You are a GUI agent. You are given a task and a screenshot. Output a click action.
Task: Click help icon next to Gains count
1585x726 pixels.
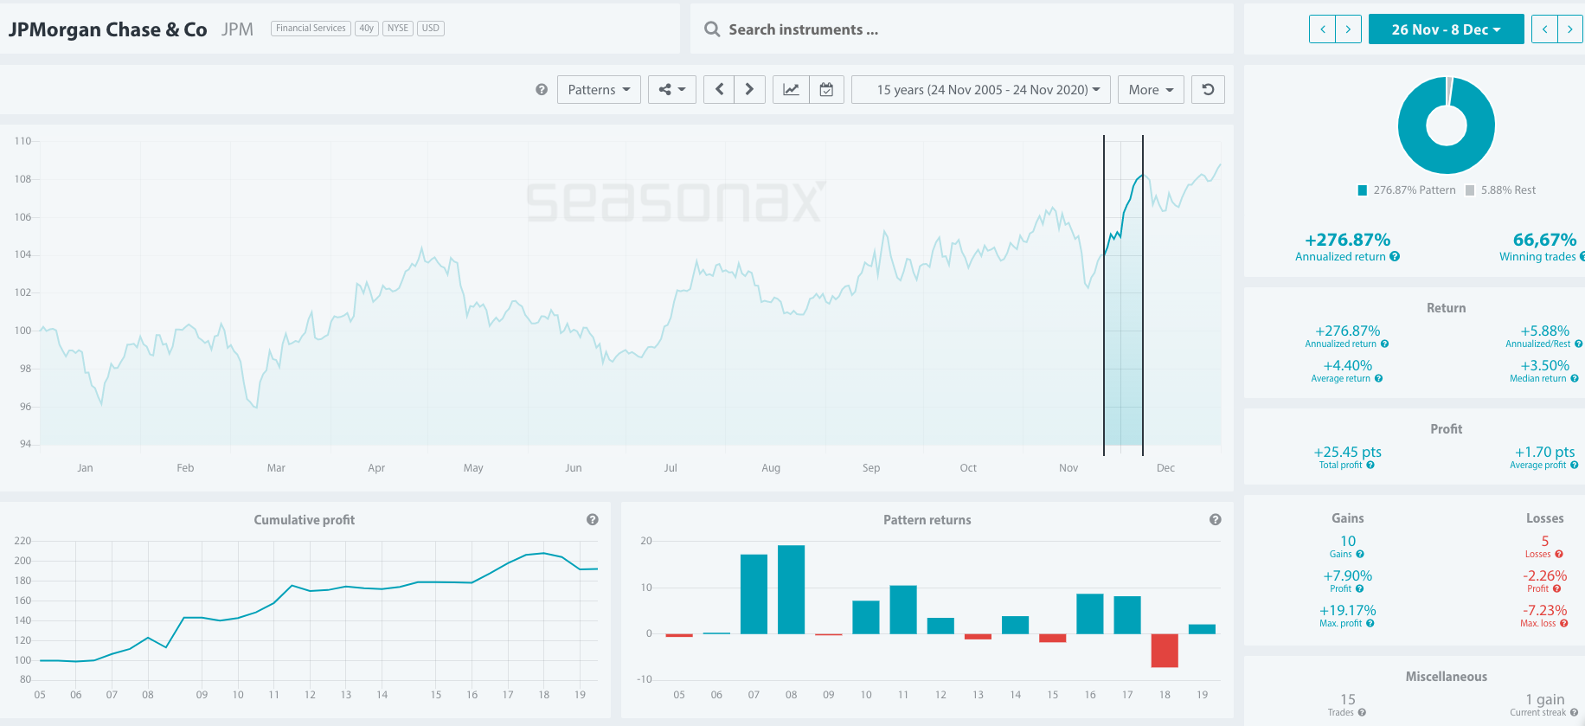[x=1360, y=554]
